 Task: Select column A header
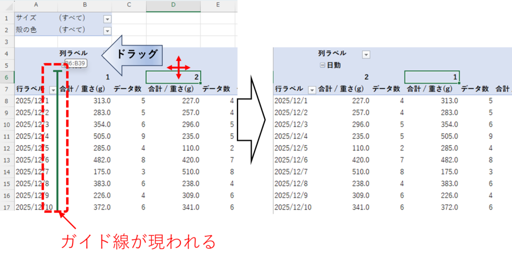pyautogui.click(x=36, y=4)
